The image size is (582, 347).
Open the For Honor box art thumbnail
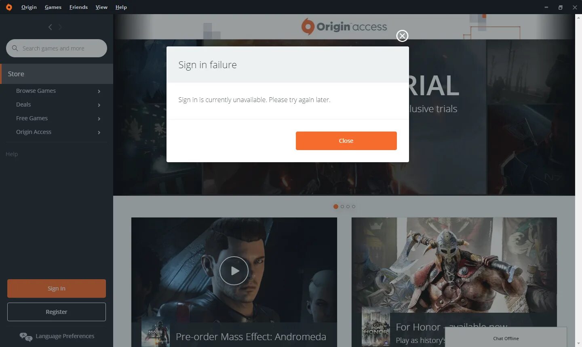(x=376, y=327)
